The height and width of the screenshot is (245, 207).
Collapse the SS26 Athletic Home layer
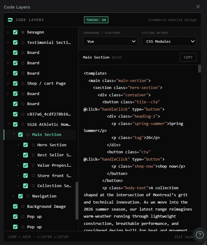[x=9, y=124]
